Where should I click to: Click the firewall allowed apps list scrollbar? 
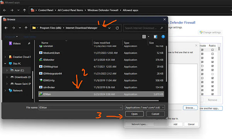219,49
